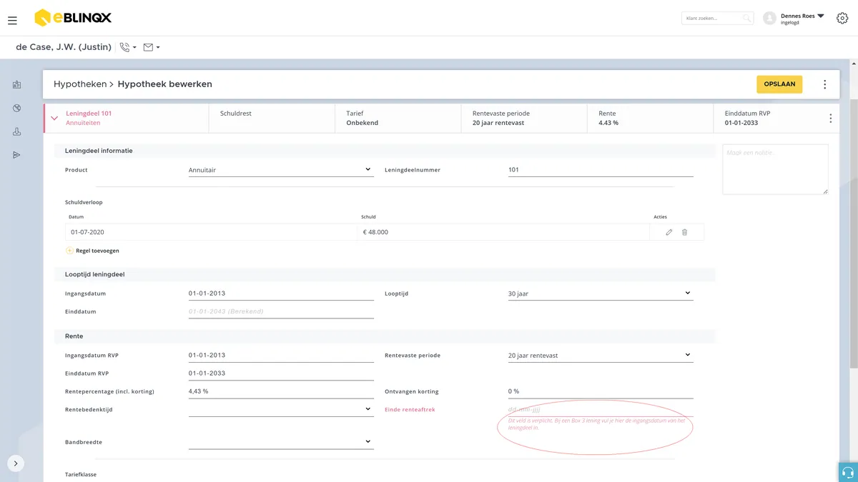
Task: Open the phone contact options
Action: 128,47
